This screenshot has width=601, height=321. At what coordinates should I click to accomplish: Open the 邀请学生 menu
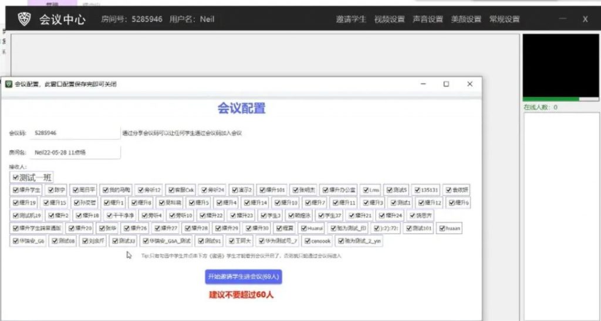tap(351, 19)
